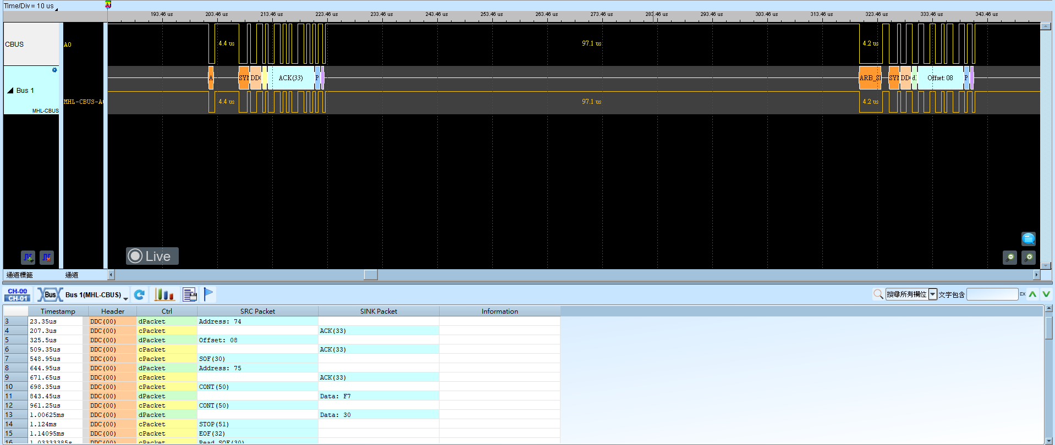Screen dimensions: 1055x445
Task: Click the search magnifier icon
Action: (878, 294)
